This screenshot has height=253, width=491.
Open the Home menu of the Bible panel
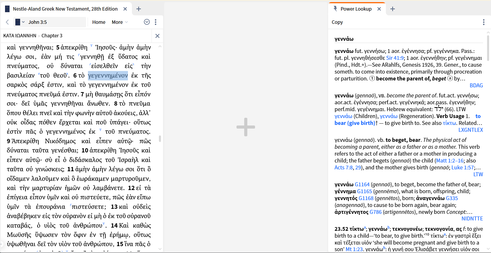pyautogui.click(x=99, y=22)
